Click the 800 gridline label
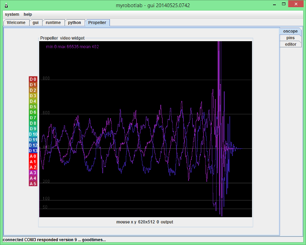The width and height of the screenshot is (306, 245). coord(46,78)
